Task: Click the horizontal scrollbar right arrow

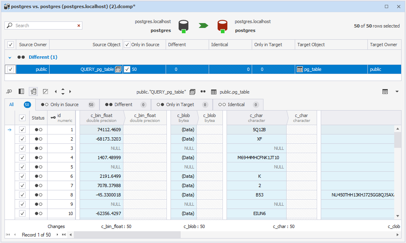Action: tap(398, 235)
